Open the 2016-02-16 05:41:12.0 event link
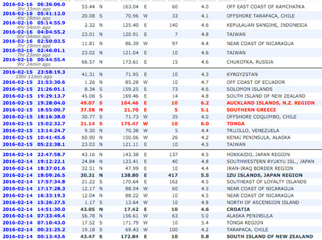This screenshot has width=322, height=240. [x=34, y=14]
